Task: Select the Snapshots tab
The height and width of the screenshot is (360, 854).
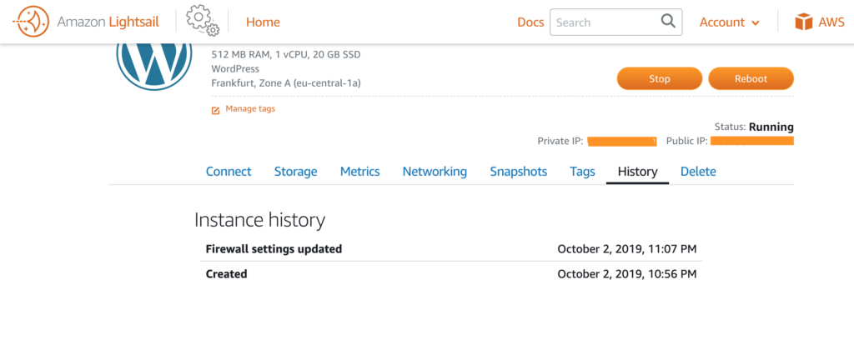Action: [519, 172]
